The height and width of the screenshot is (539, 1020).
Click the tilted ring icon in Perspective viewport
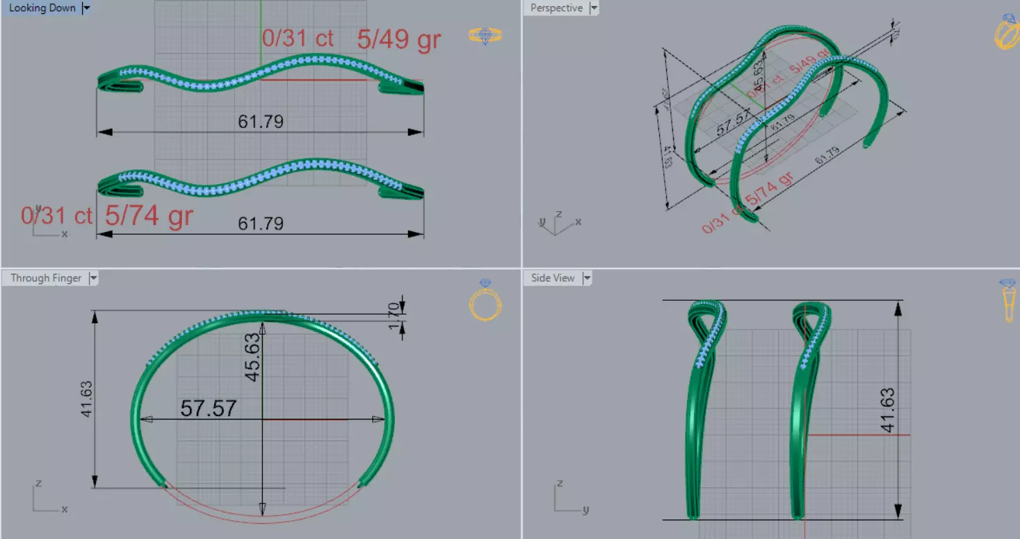[x=1007, y=31]
